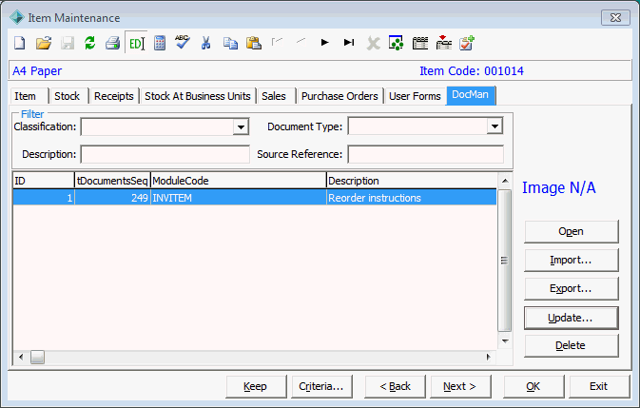Open a record with the folder icon

tap(43, 43)
